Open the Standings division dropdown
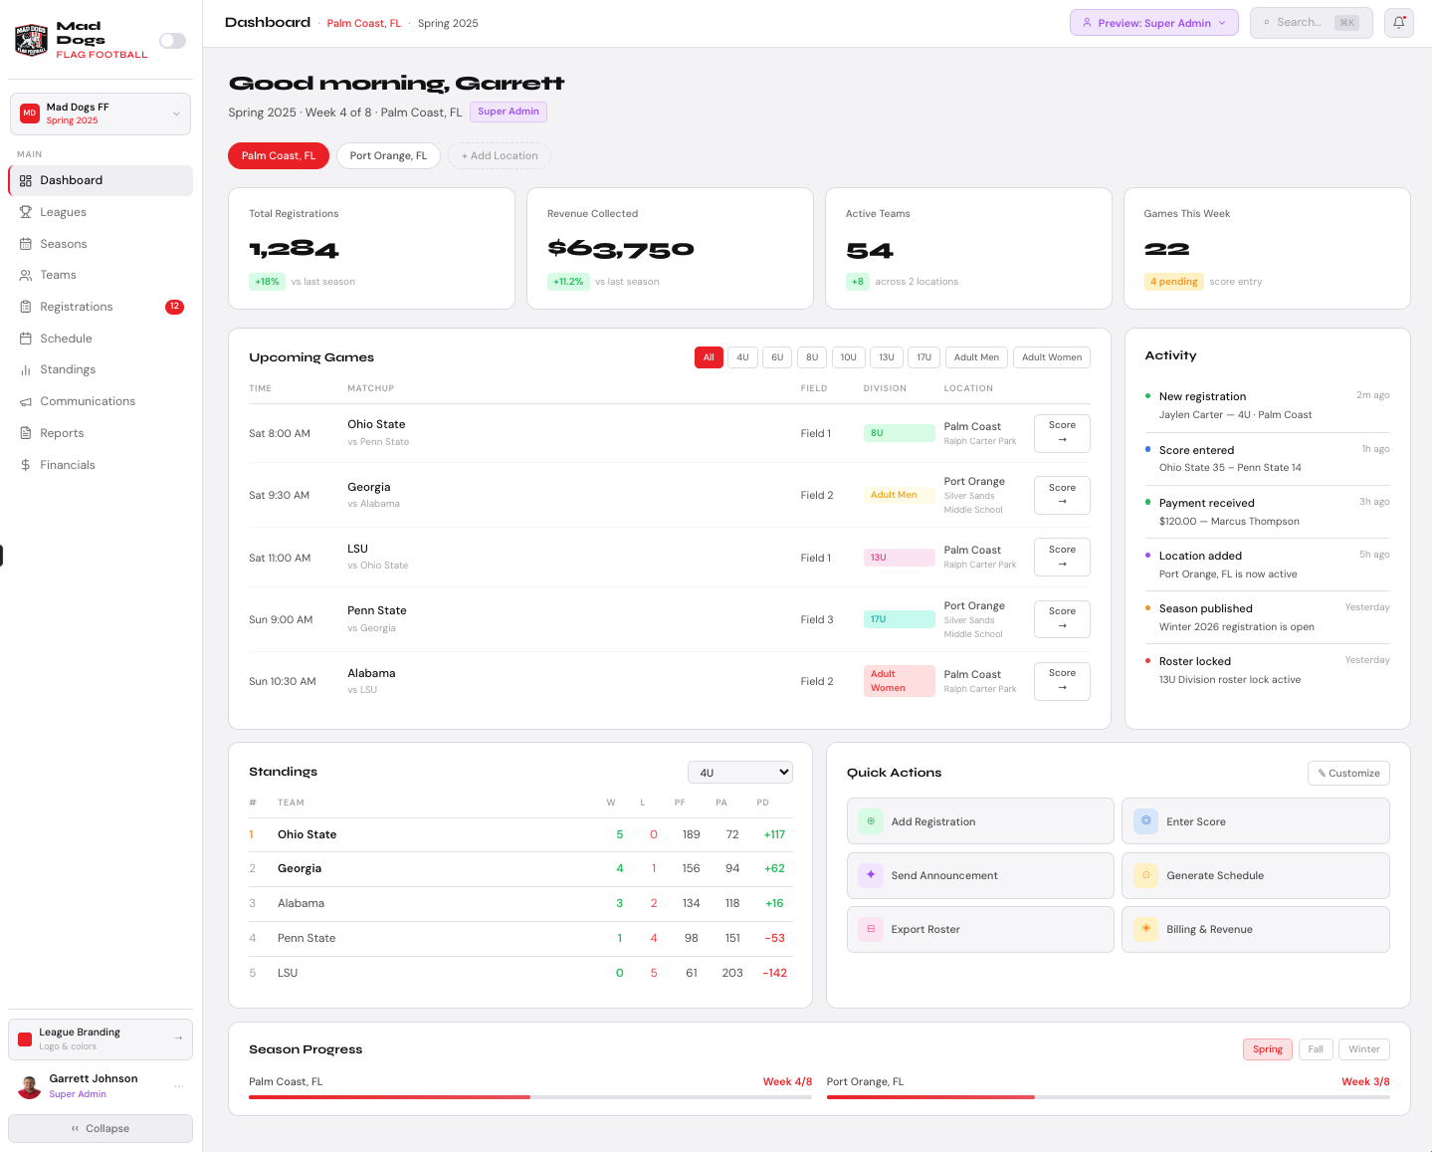Image resolution: width=1432 pixels, height=1152 pixels. [739, 773]
